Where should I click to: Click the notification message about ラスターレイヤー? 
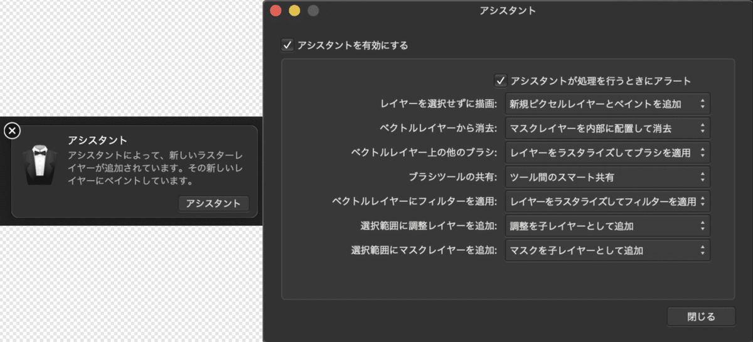pyautogui.click(x=156, y=168)
